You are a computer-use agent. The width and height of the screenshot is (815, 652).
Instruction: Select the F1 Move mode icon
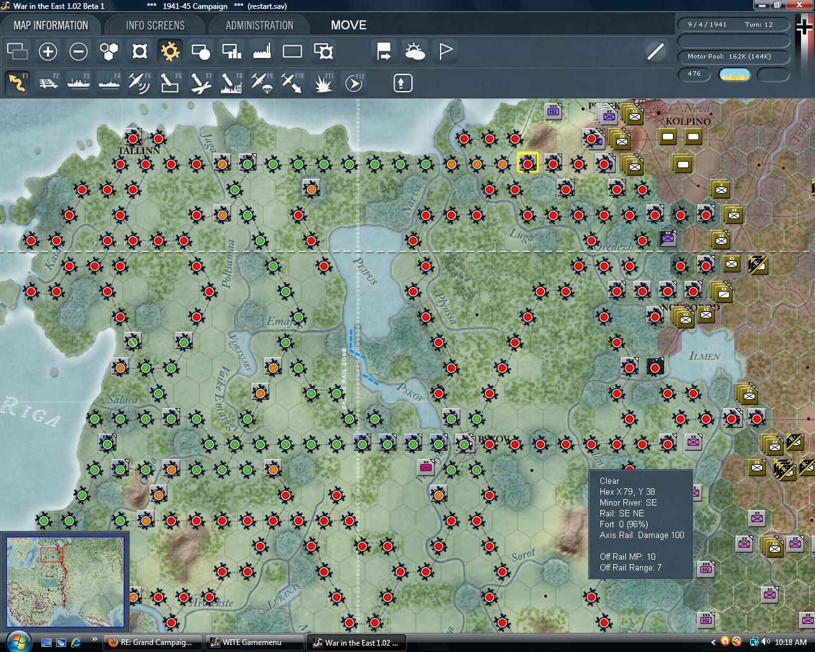(17, 83)
